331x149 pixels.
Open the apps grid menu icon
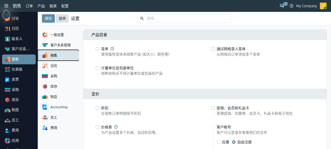(6, 6)
